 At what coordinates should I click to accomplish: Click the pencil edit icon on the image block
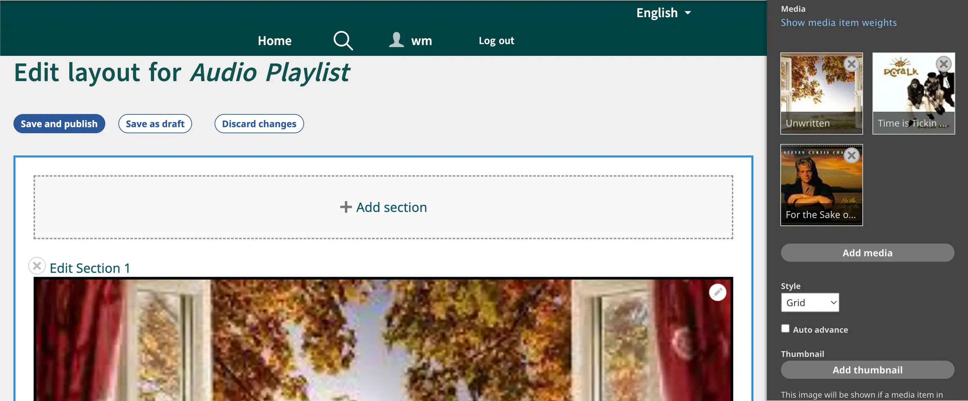[717, 292]
